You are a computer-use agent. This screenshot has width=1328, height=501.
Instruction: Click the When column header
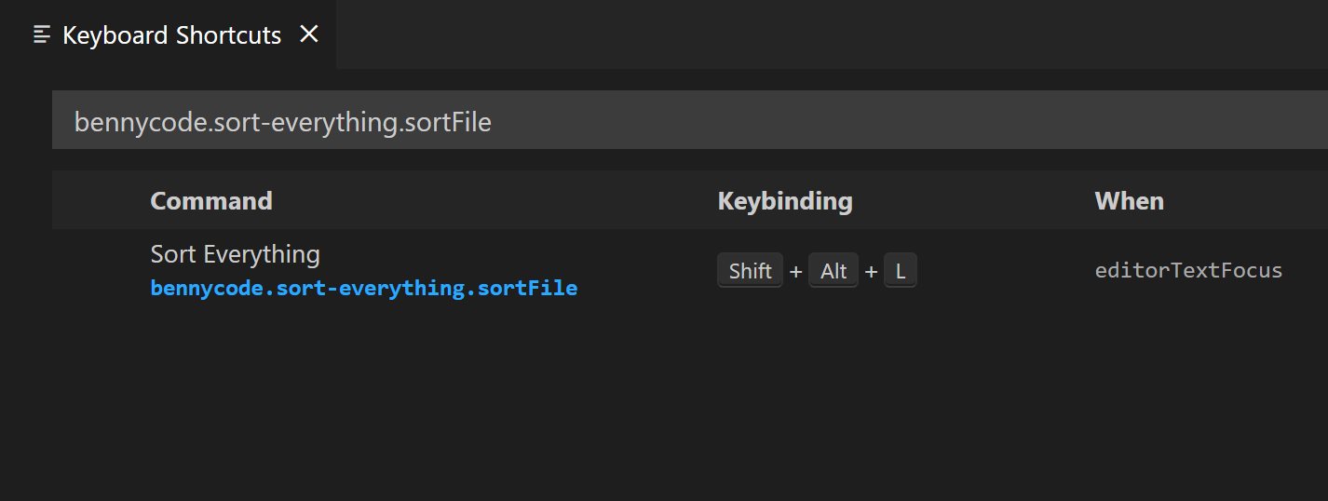1129,201
